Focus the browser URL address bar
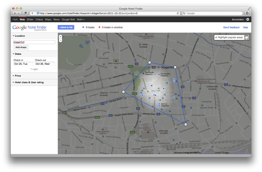Image resolution: width=262 pixels, height=172 pixels. [x=105, y=13]
